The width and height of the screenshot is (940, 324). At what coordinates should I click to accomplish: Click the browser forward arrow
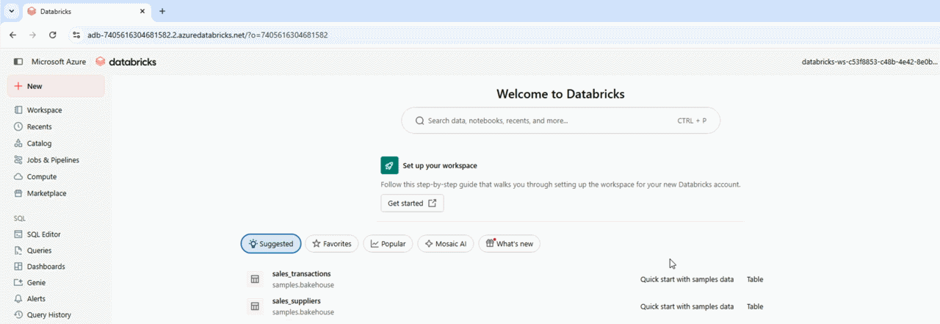32,35
